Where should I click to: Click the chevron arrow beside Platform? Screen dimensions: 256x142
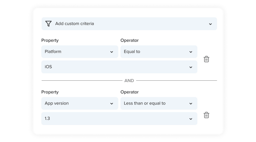[112, 52]
